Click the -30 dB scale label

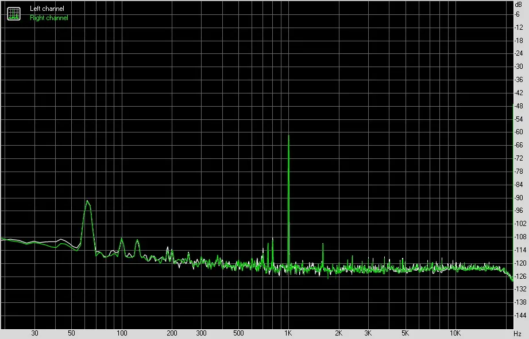519,67
